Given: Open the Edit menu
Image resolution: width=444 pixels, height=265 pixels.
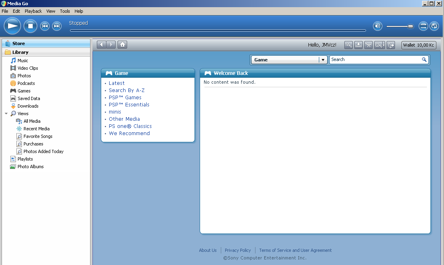Looking at the screenshot, I should point(16,11).
